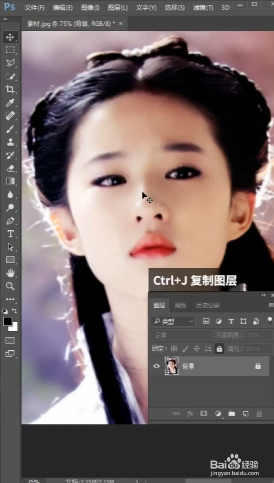The height and width of the screenshot is (483, 274).
Task: Open the 编辑(E) menu
Action: pos(63,8)
